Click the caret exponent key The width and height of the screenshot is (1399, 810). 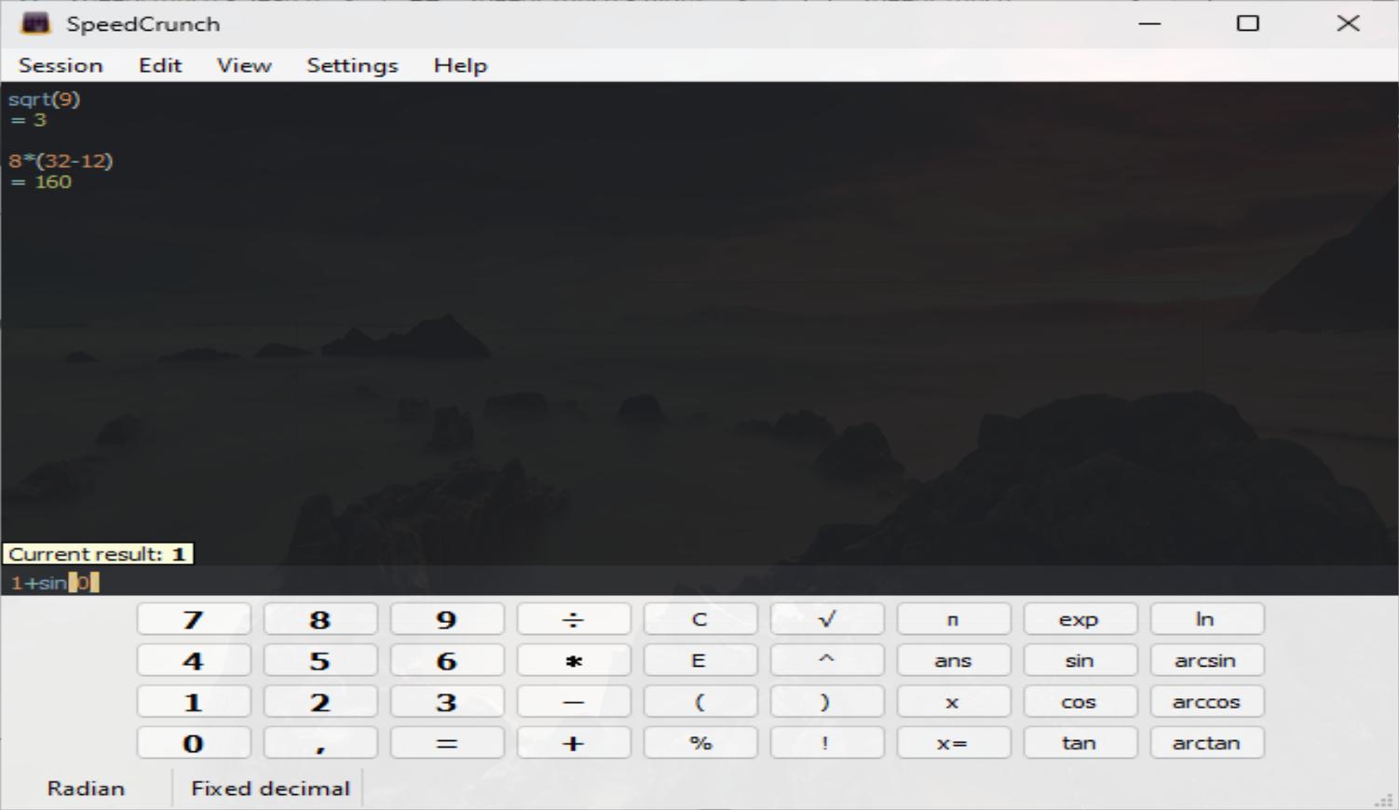pos(826,660)
